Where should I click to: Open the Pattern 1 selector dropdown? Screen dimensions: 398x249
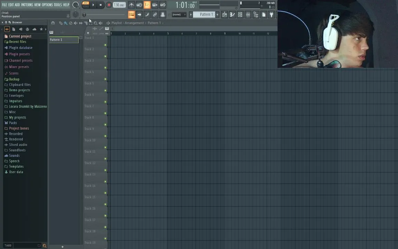(x=204, y=15)
